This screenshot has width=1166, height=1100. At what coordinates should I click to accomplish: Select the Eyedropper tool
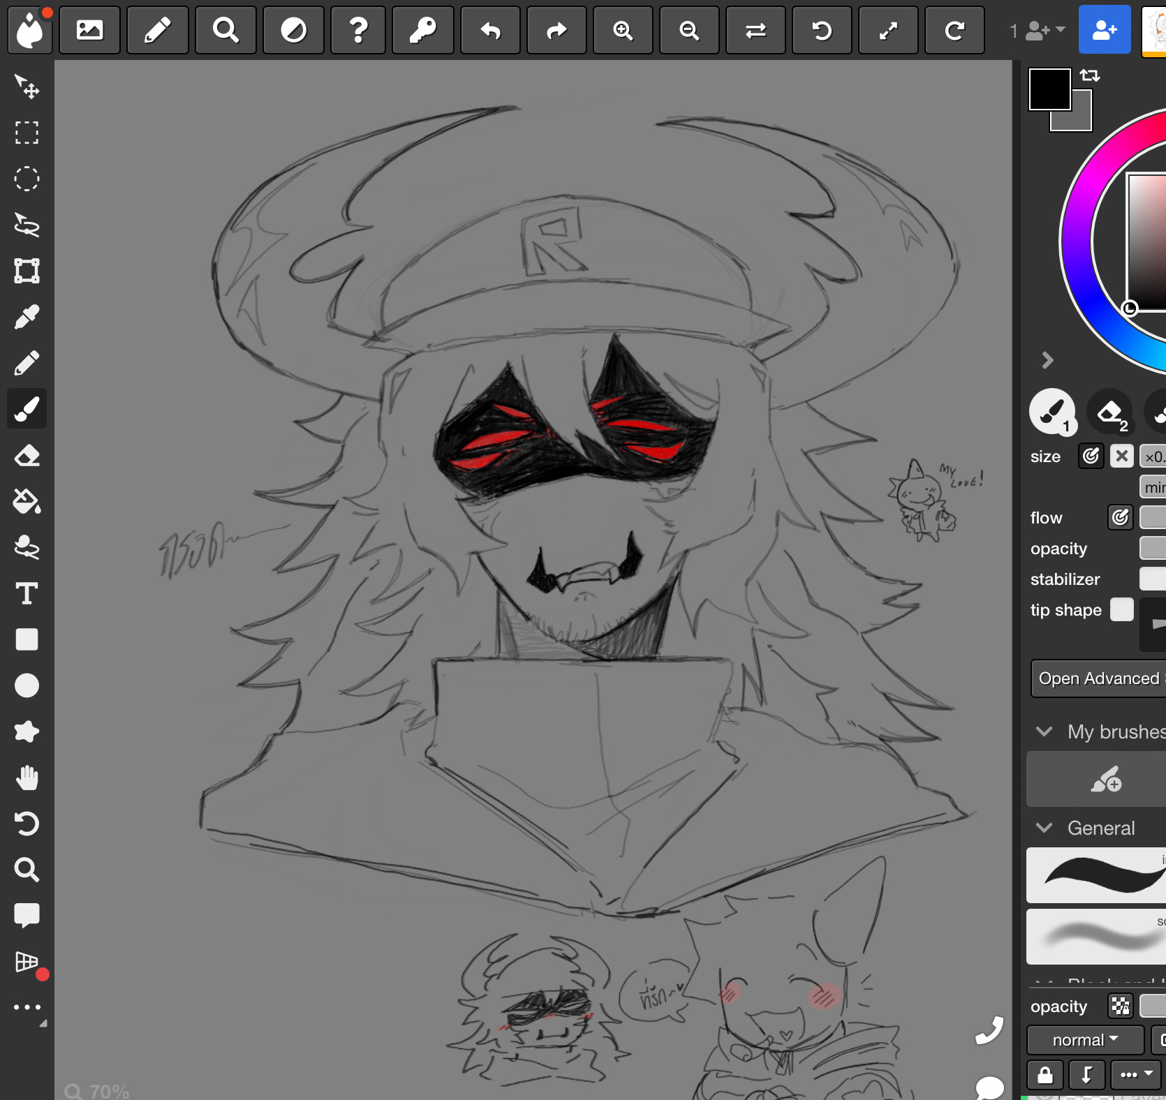coord(27,317)
